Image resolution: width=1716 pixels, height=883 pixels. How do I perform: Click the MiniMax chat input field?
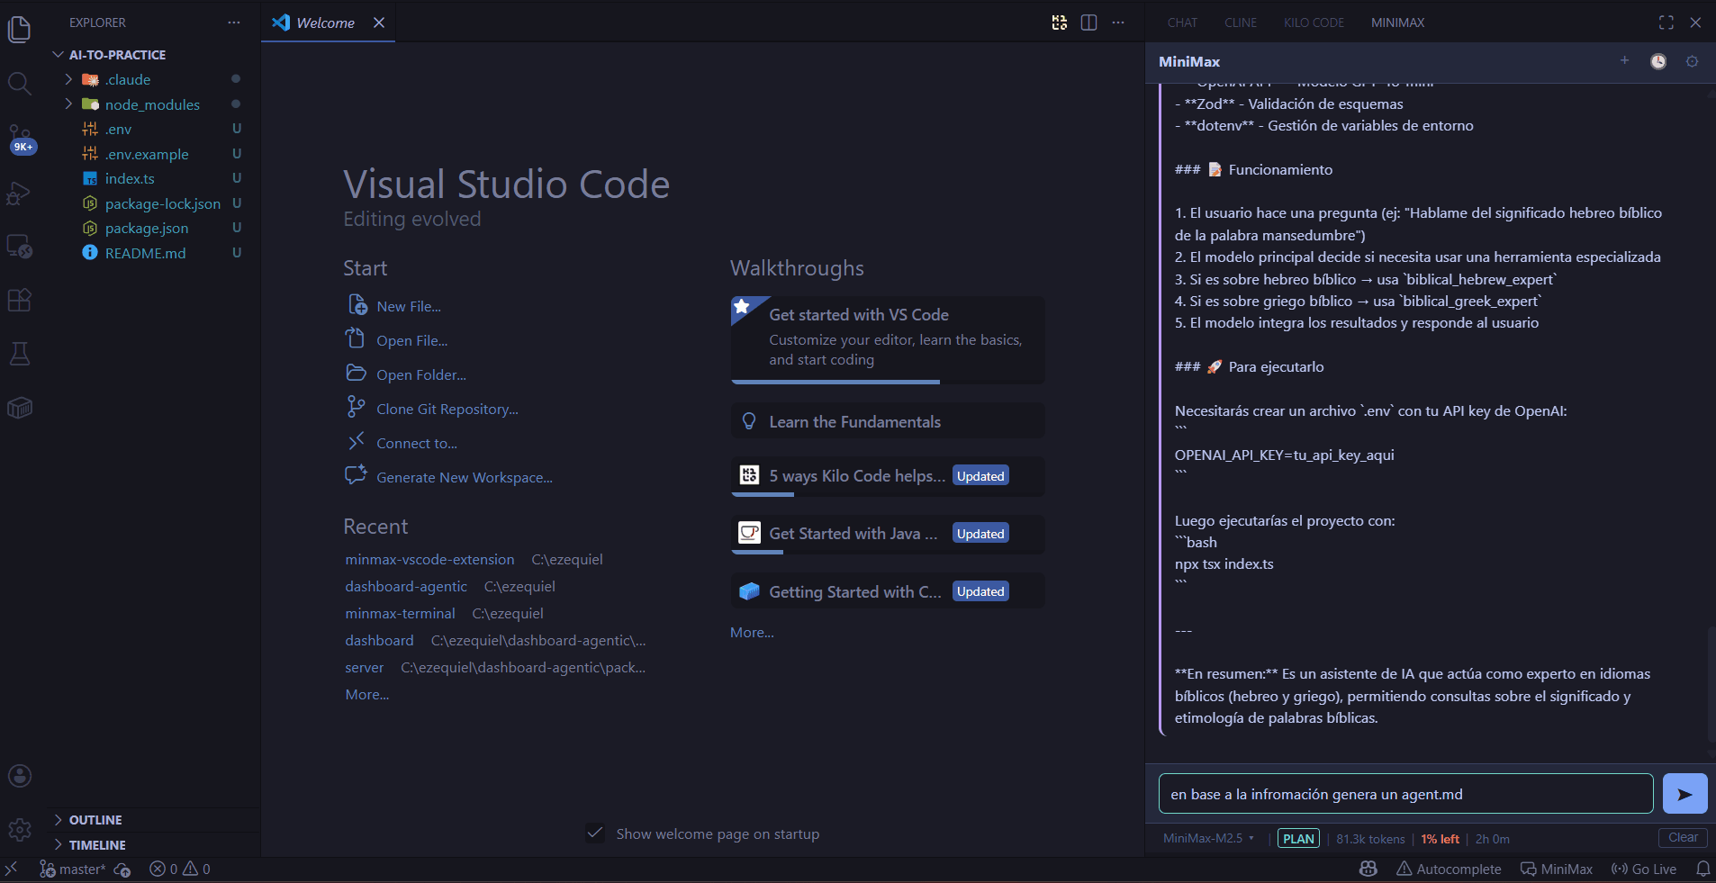click(x=1405, y=794)
